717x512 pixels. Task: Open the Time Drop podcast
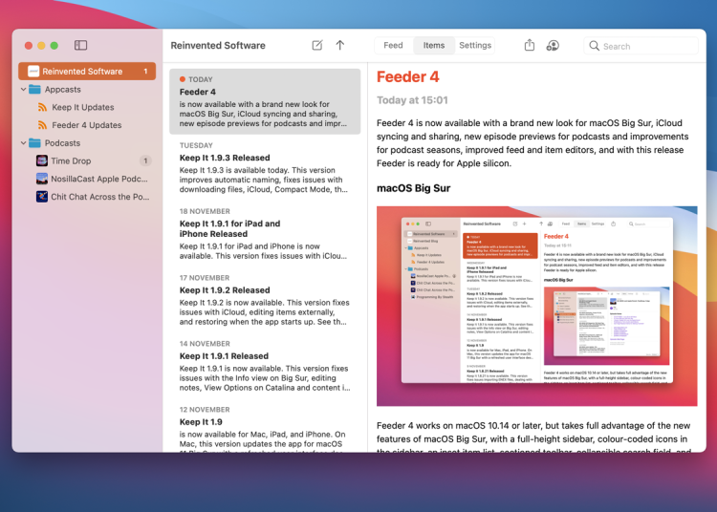(x=71, y=161)
